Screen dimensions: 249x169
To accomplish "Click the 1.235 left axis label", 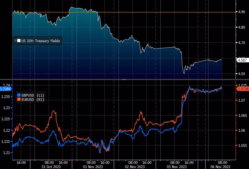I will pyautogui.click(x=6, y=97).
